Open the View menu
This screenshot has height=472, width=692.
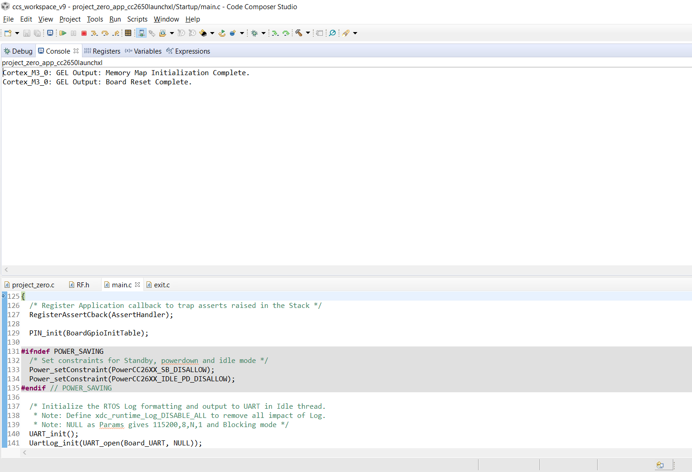point(45,19)
